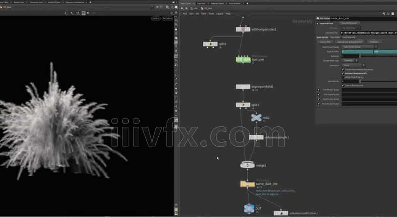Select the OUT null node
The height and width of the screenshot is (217, 397).
(x=249, y=208)
